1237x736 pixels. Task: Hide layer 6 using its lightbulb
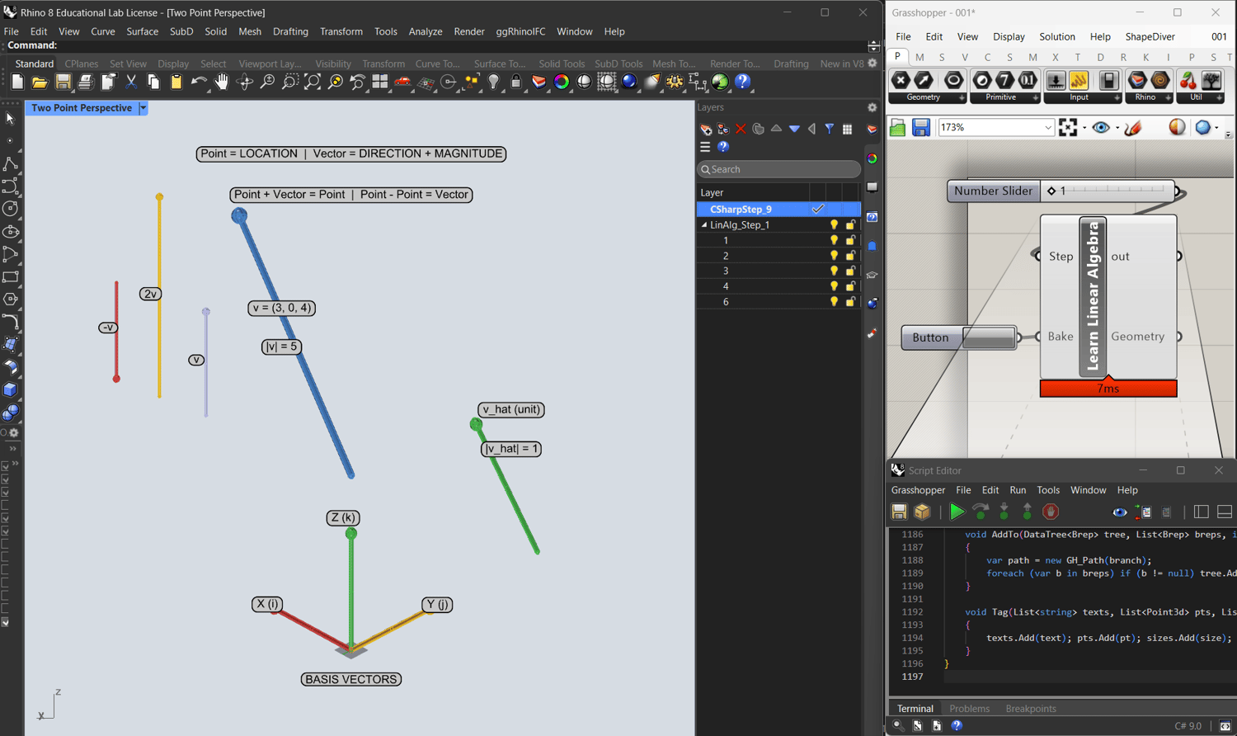(834, 302)
